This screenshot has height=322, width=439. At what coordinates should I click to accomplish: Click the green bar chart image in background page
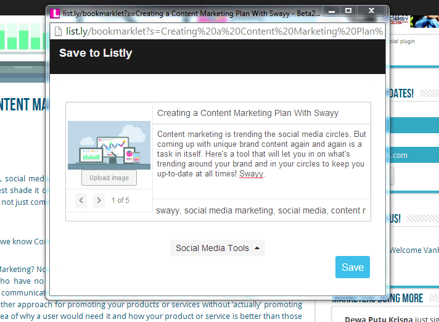[22, 36]
